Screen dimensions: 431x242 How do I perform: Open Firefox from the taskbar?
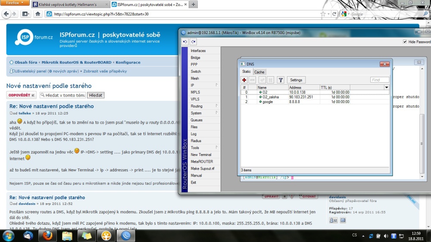point(47,236)
